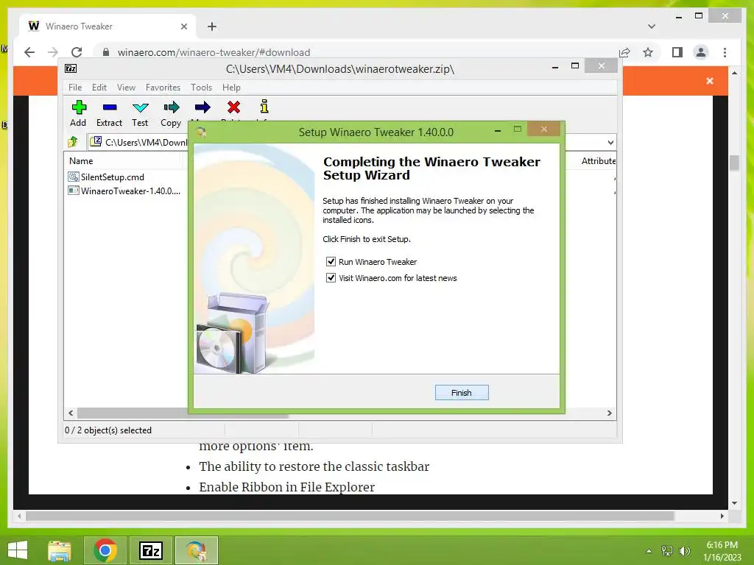Screen dimensions: 754x565
Task: Show hidden tray icons arrow
Action: click(x=649, y=550)
